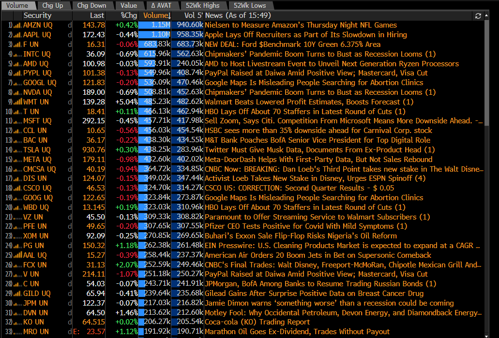
Task: Click the scroll down arrow of news scrollbar
Action: tap(486, 336)
